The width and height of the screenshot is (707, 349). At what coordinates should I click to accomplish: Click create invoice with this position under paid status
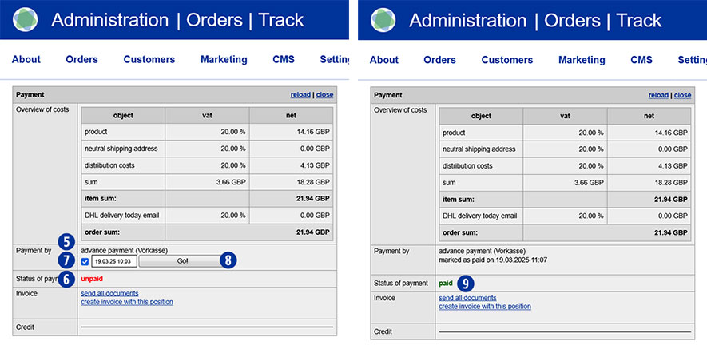pyautogui.click(x=484, y=307)
